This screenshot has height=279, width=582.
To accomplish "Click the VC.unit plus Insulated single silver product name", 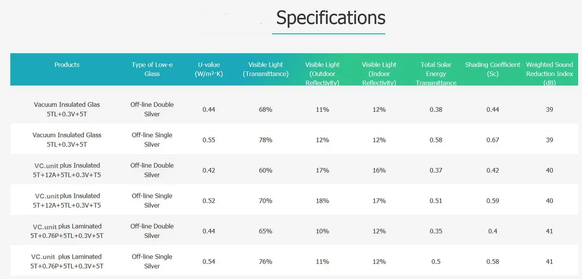I will [67, 201].
